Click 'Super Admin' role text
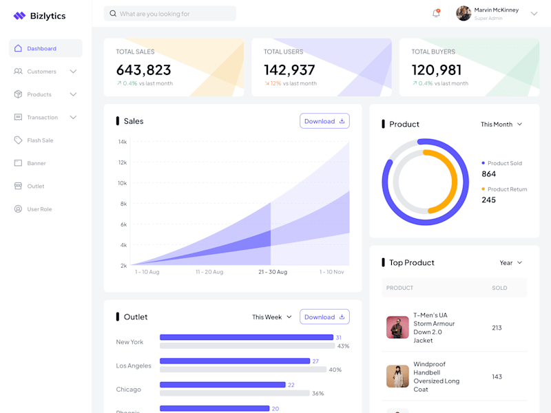This screenshot has width=551, height=413. (x=488, y=19)
